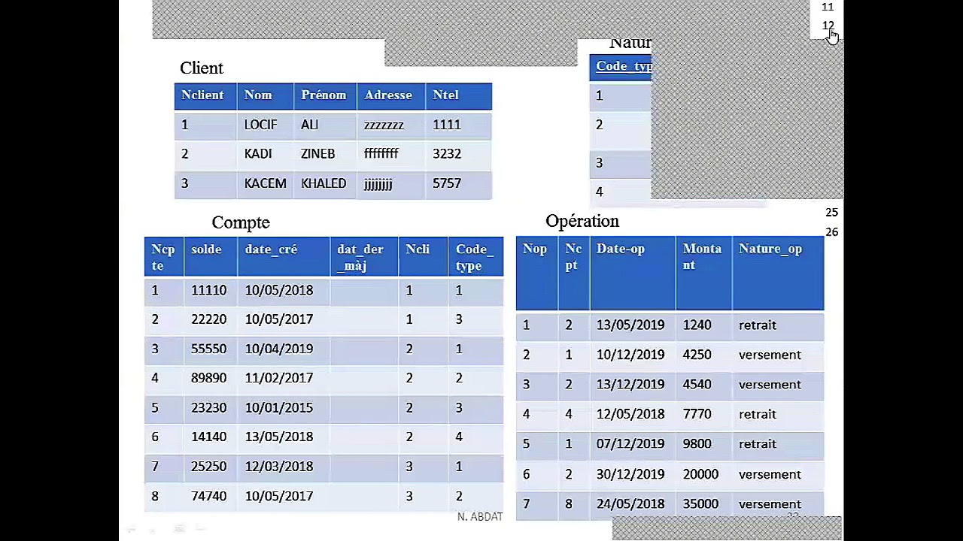Select the solde value 14140
963x541 pixels.
tap(208, 437)
